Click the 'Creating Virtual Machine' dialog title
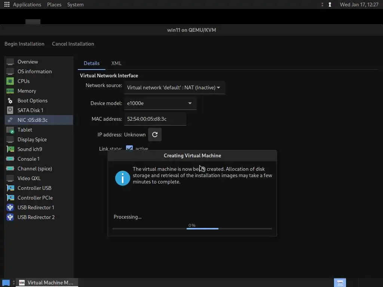The height and width of the screenshot is (287, 383). click(x=193, y=155)
